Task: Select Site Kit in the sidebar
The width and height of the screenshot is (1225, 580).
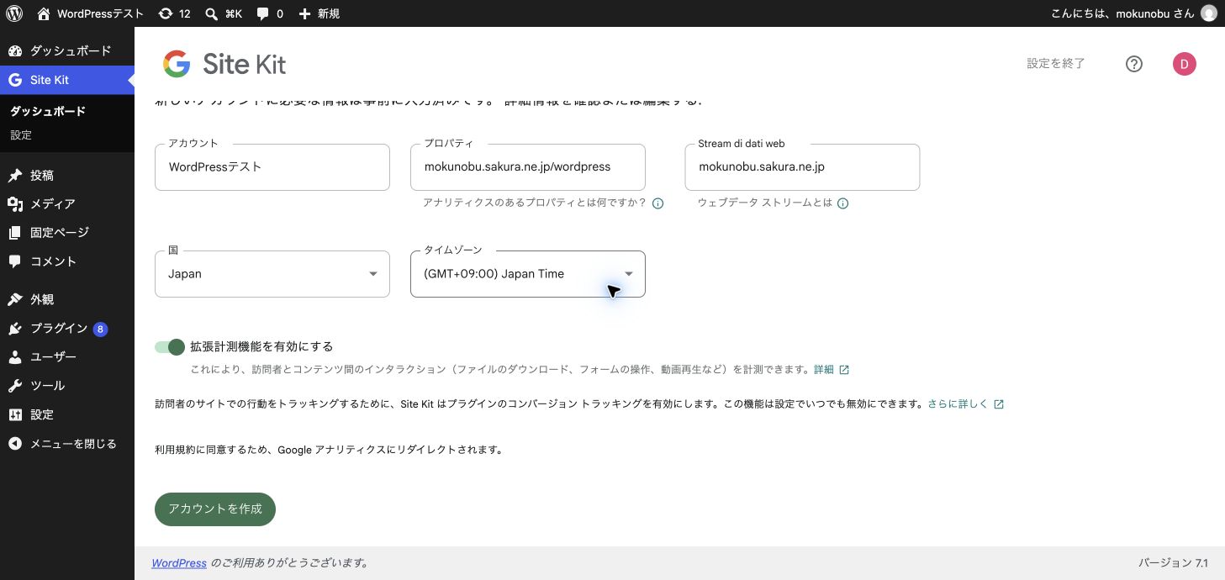Action: tap(67, 80)
